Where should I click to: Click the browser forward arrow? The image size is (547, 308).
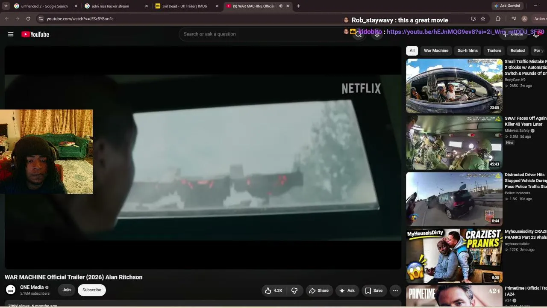pos(18,19)
